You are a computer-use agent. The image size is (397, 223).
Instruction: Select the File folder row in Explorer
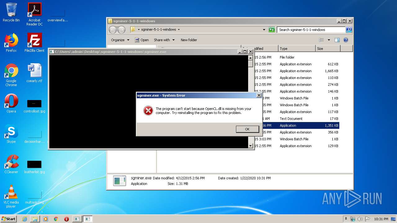pyautogui.click(x=296, y=57)
